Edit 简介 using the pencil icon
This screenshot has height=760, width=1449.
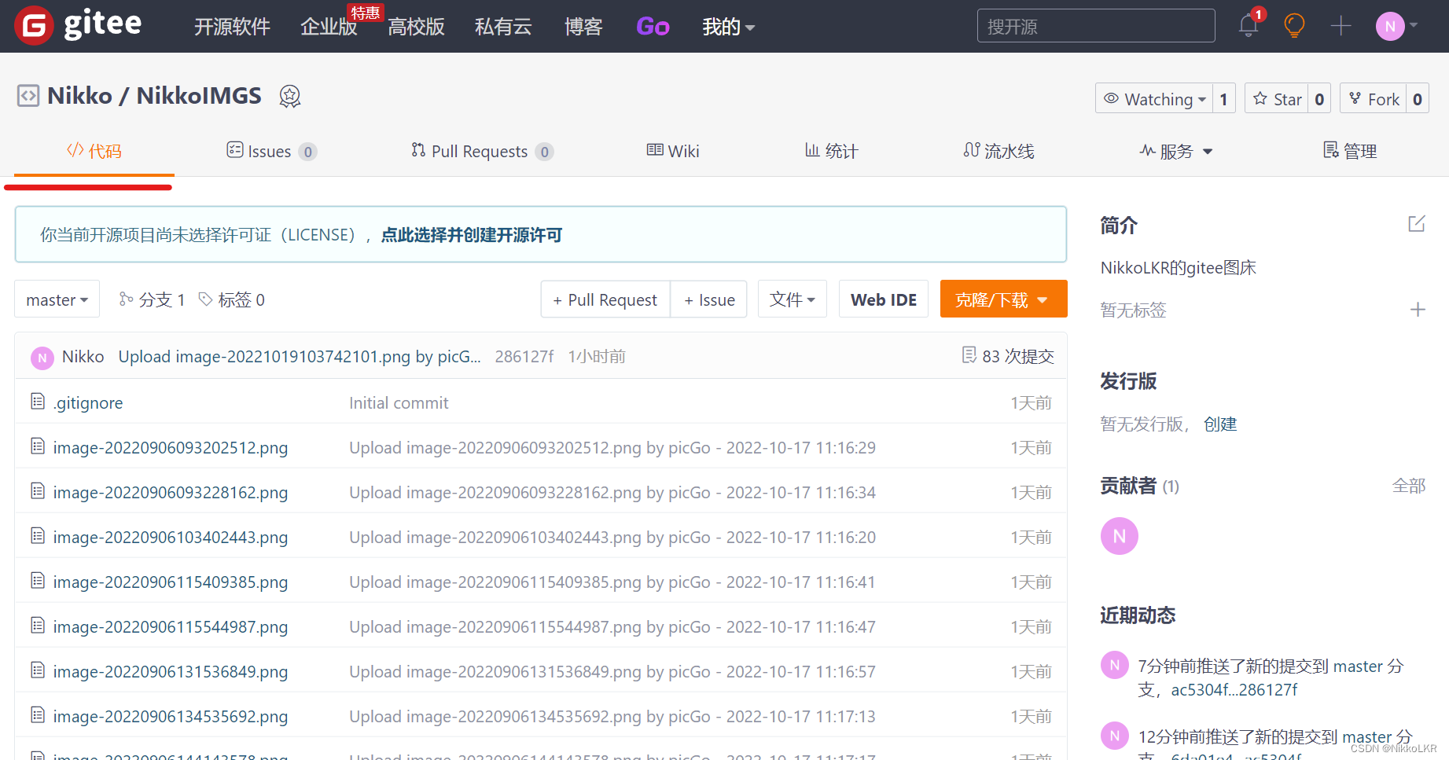[1416, 224]
